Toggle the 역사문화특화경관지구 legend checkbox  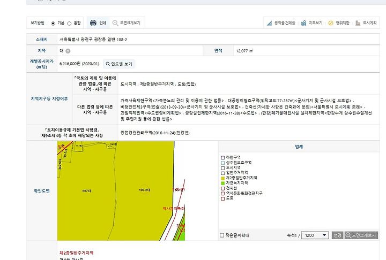click(223, 194)
